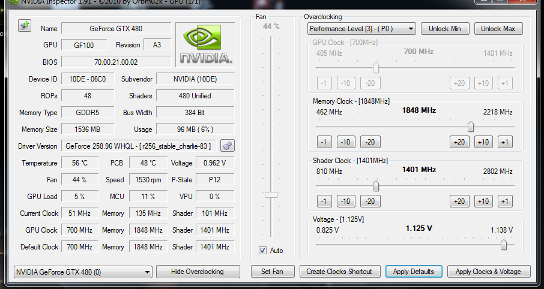
Task: Click the Temperature 56 °C value
Action: click(80, 163)
